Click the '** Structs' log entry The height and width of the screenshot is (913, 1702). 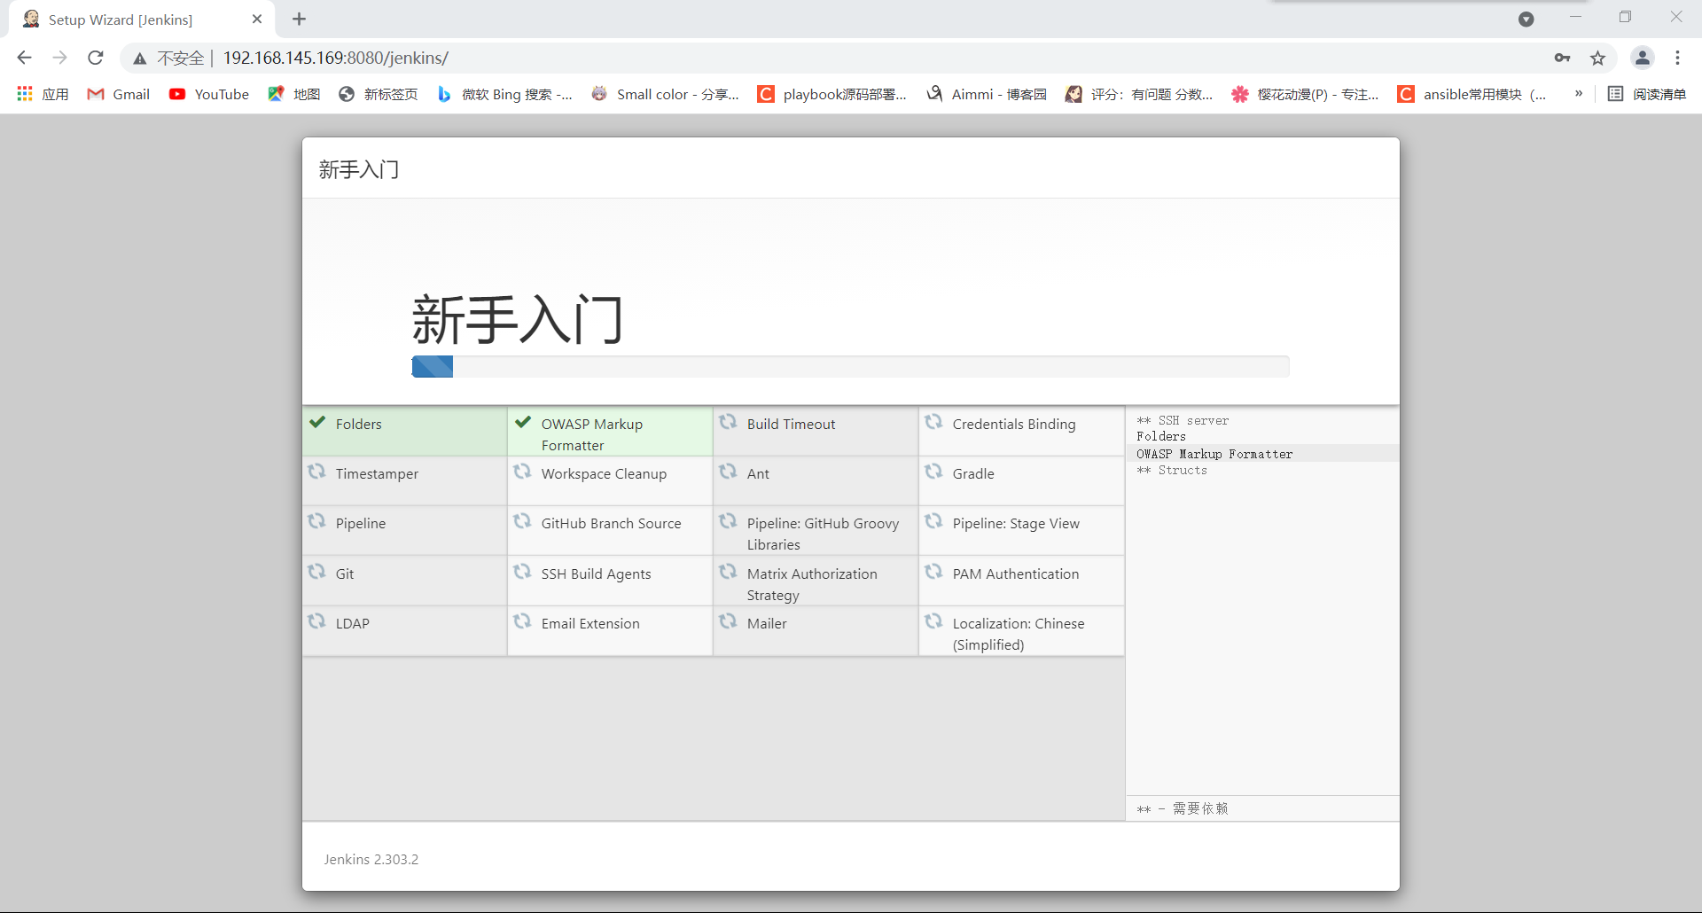pyautogui.click(x=1172, y=471)
